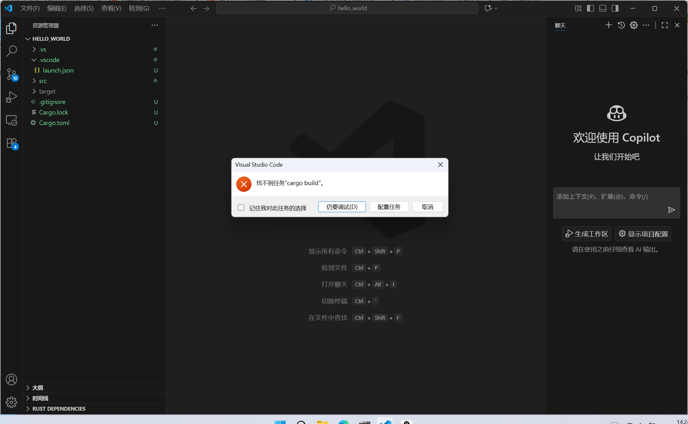Start a new chat with plus icon
The width and height of the screenshot is (688, 424).
pyautogui.click(x=609, y=25)
